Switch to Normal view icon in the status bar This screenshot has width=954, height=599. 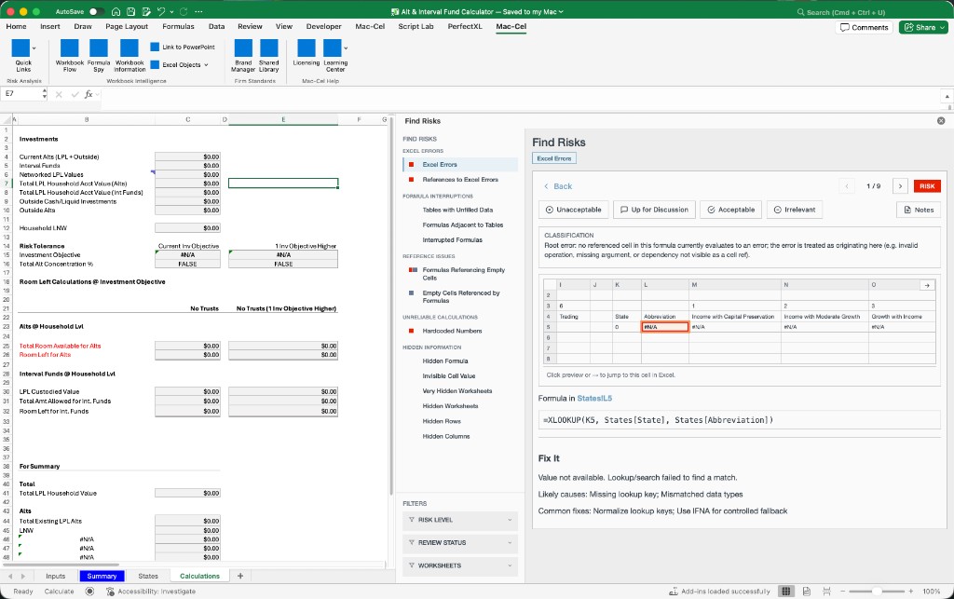pos(786,592)
